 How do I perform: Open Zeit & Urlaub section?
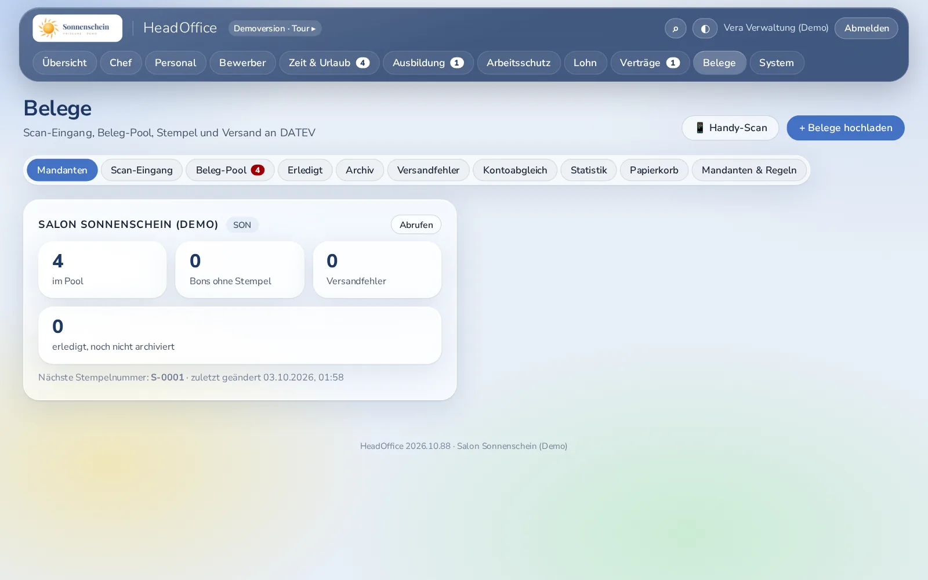pos(329,63)
